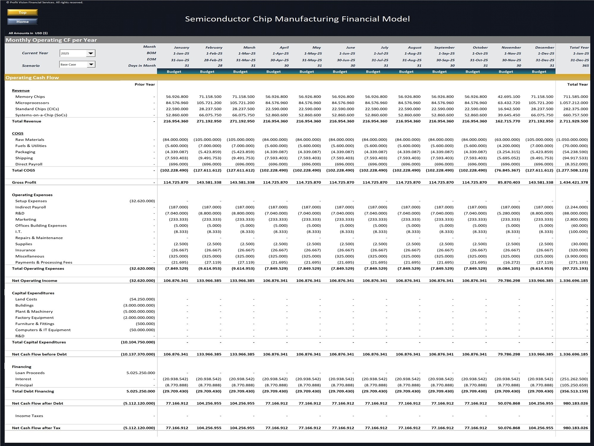This screenshot has height=446, width=594.
Task: Select the December month header
Action: [x=545, y=48]
